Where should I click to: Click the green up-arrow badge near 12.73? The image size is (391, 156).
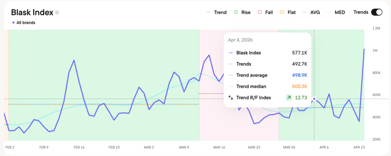coord(289,98)
